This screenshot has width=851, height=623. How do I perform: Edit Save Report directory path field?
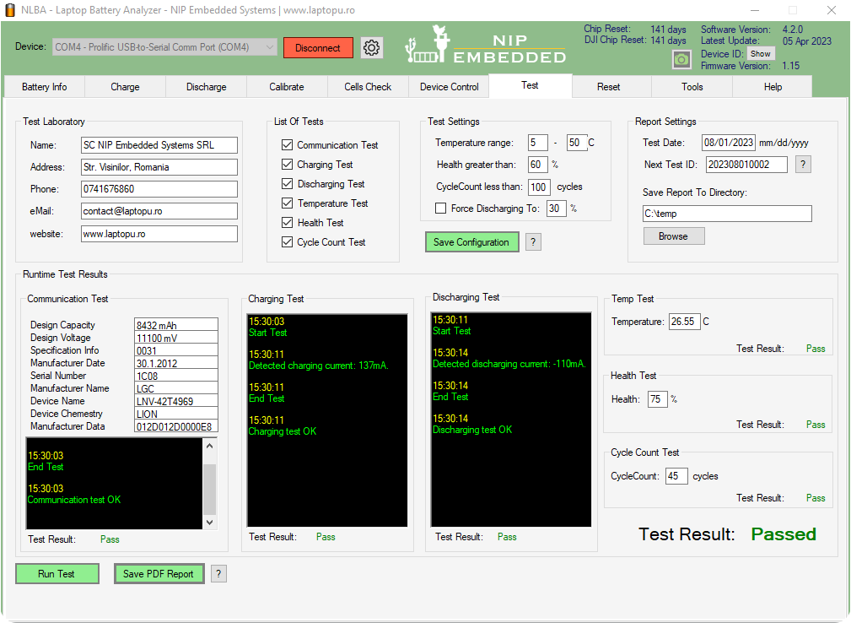(727, 214)
